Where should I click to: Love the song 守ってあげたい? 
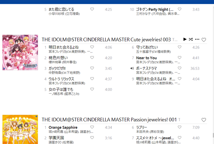pyautogui.click(x=180, y=47)
